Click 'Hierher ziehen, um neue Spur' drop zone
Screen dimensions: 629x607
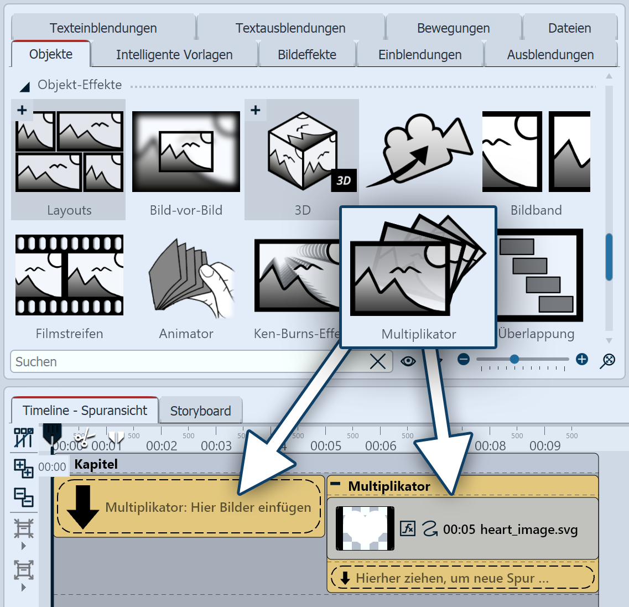[x=462, y=578]
